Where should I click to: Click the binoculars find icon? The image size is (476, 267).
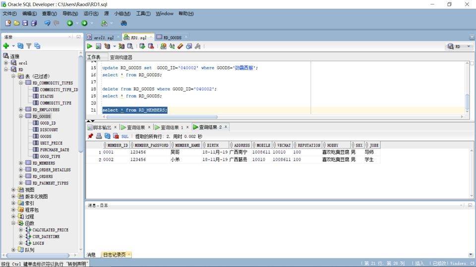pos(123,23)
